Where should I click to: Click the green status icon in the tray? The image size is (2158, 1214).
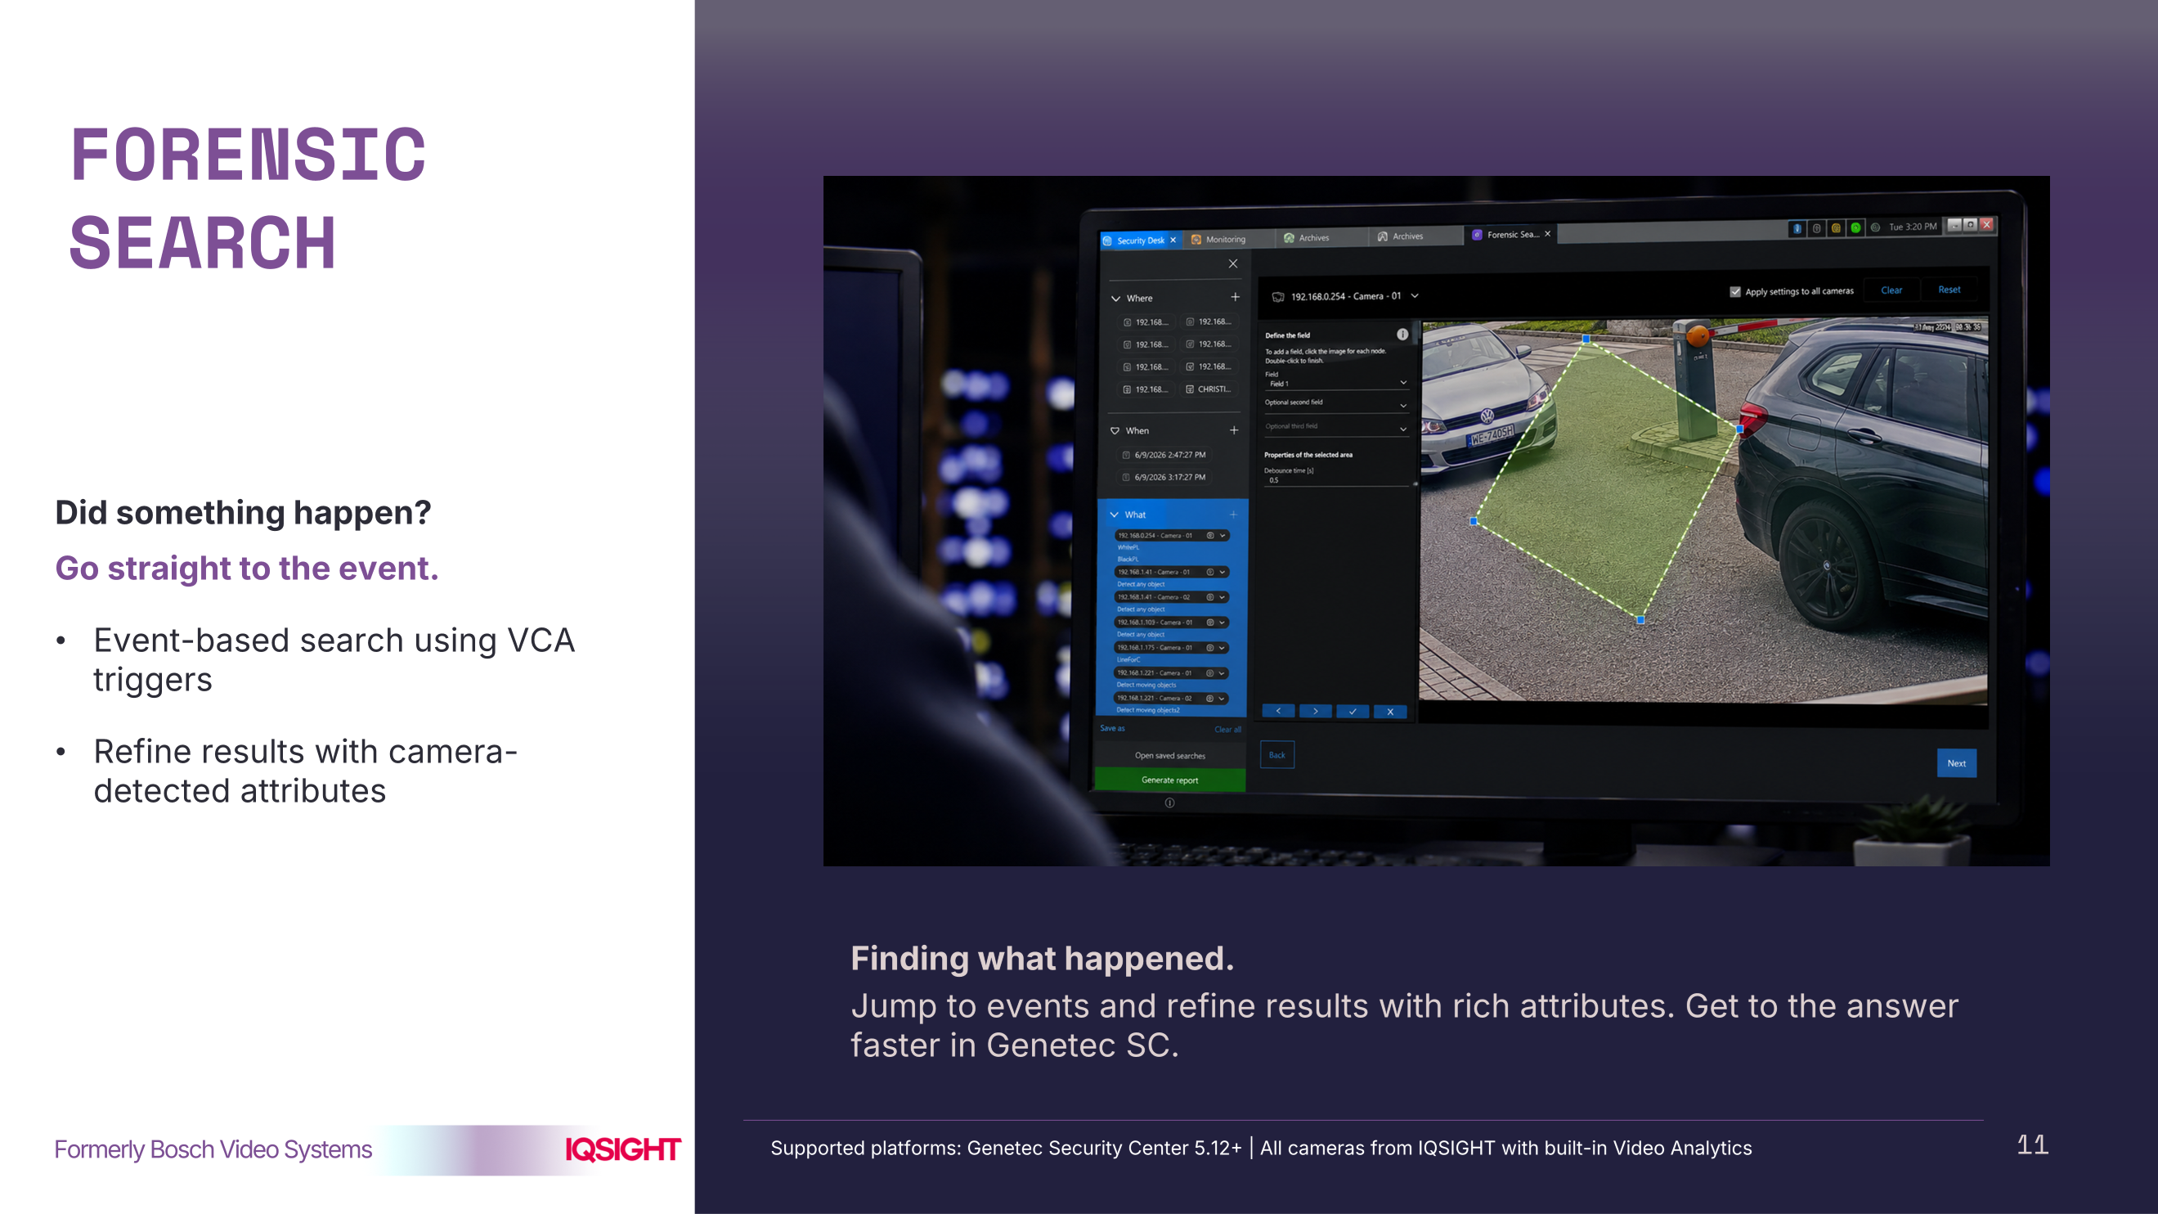click(1855, 227)
